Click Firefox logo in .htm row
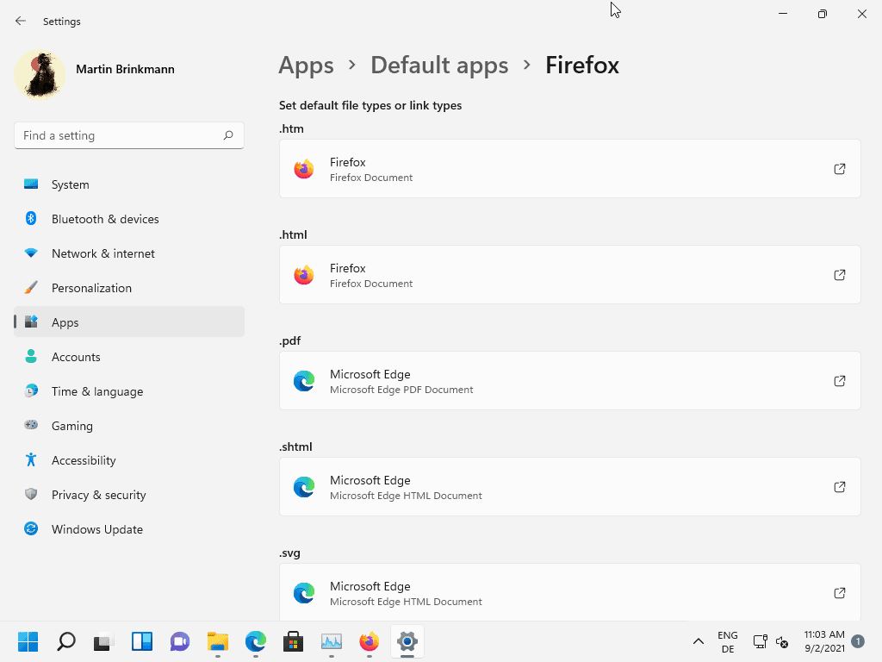 coord(304,169)
